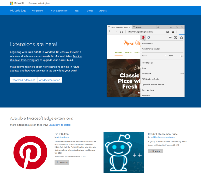The image size is (201, 175).
Task: Click the More (three dots) icon
Action: point(182,32)
